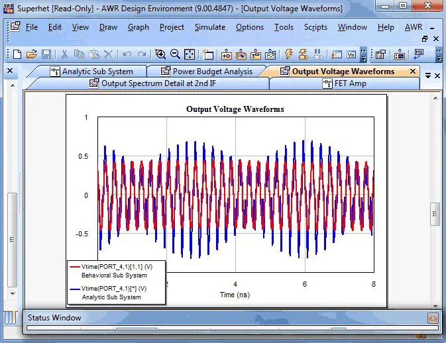Click the left panel scrollbar down arrow
The image size is (446, 343).
pyautogui.click(x=13, y=293)
